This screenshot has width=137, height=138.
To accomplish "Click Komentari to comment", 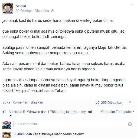I will point(20,102).
